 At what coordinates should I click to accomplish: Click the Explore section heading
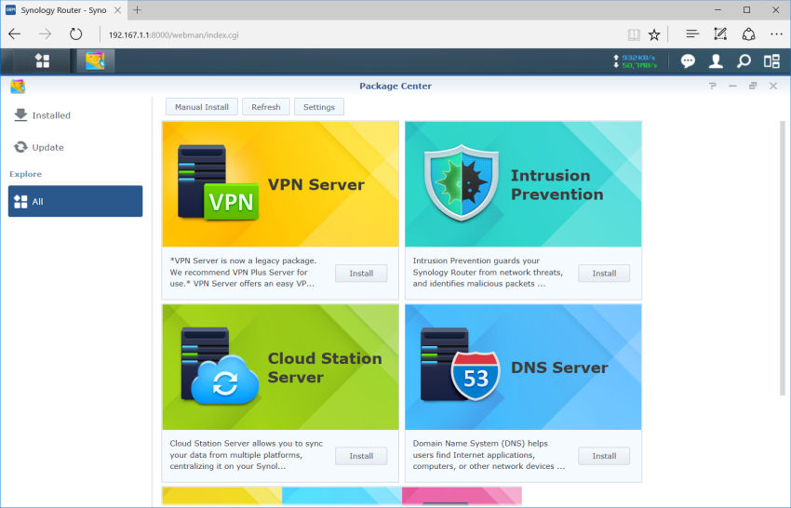click(x=26, y=174)
